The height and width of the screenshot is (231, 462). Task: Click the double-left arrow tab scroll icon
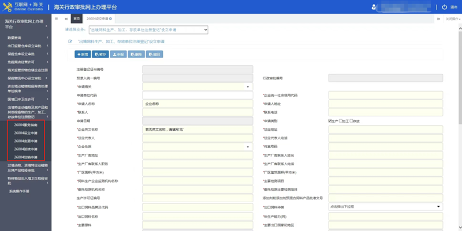click(x=66, y=19)
